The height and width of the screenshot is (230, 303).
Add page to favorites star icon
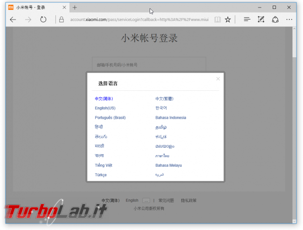click(228, 20)
